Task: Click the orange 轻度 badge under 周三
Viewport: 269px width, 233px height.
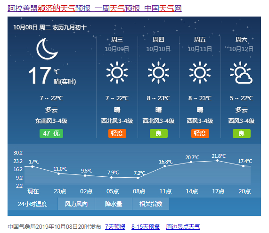Action: point(117,133)
